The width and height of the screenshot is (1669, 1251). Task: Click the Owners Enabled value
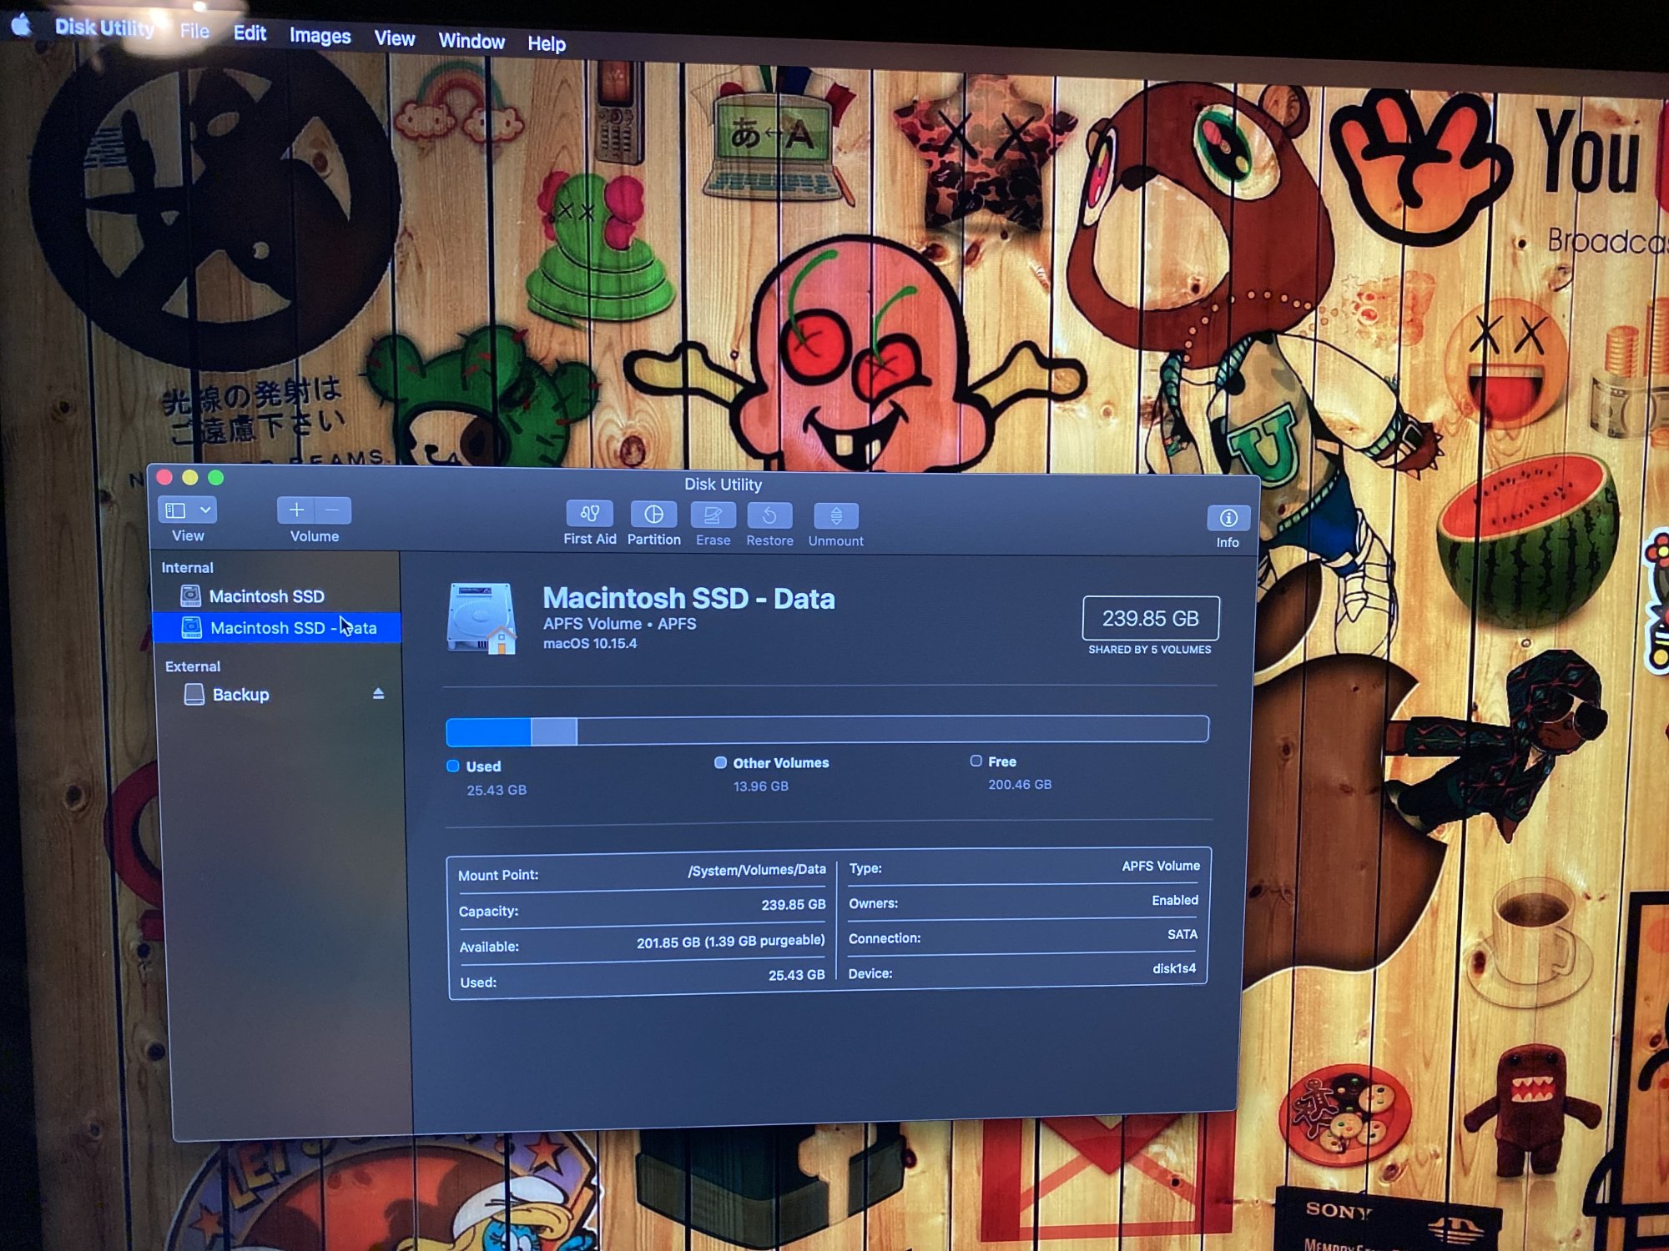[x=1175, y=901]
